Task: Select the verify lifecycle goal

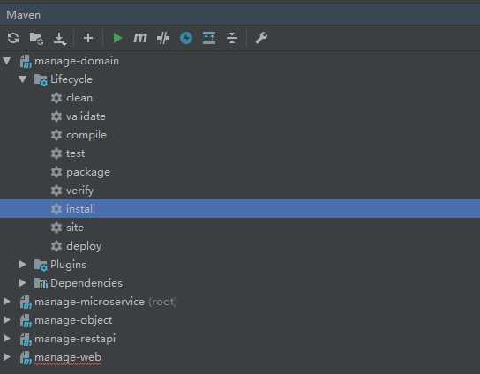Action: (80, 191)
